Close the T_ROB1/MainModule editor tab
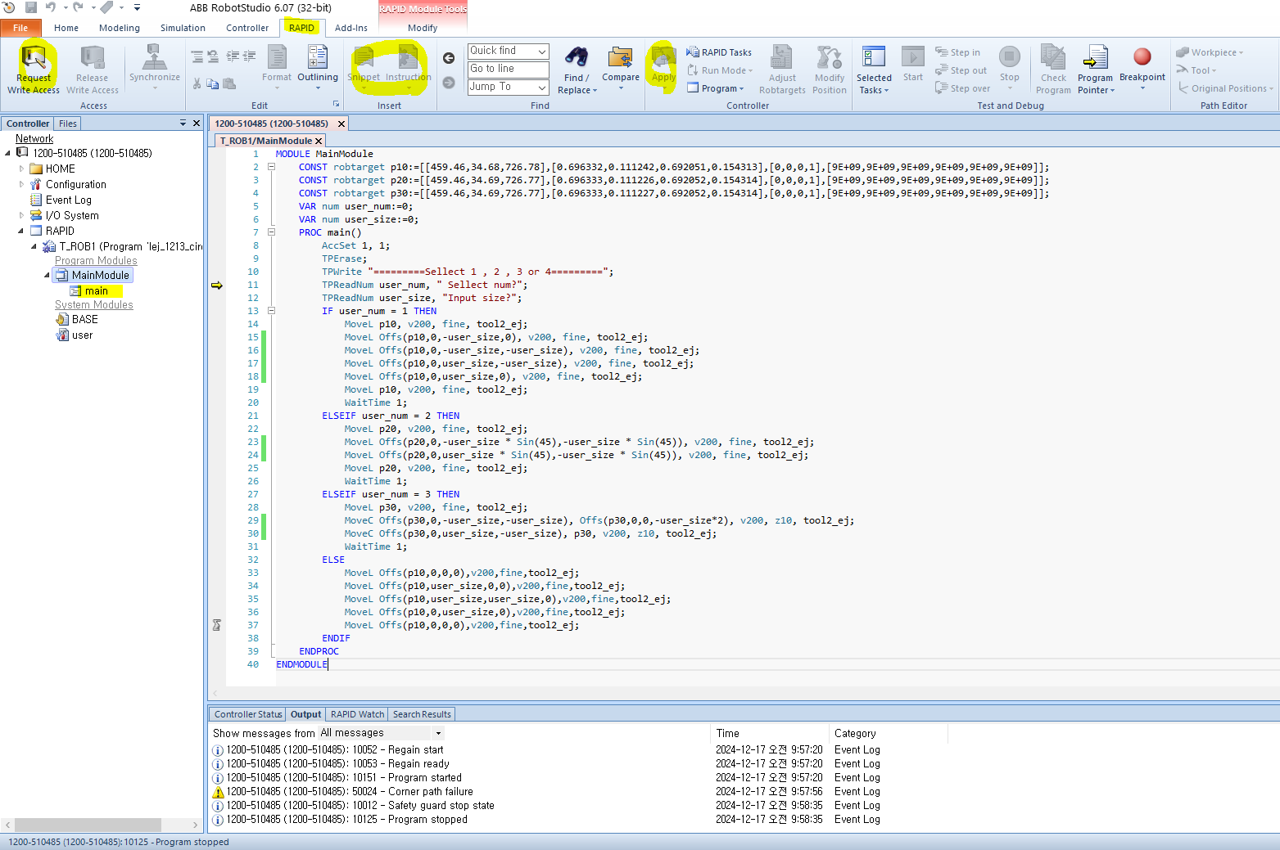 319,141
